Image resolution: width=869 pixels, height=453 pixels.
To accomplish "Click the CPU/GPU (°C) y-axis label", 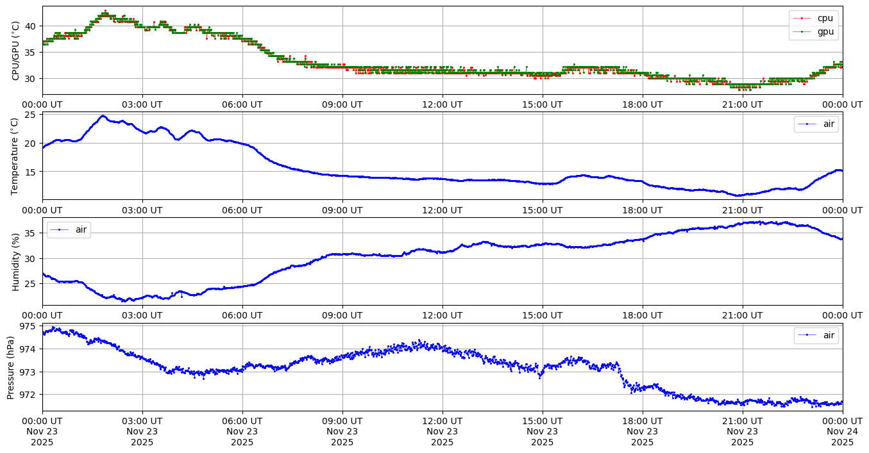I will click(x=15, y=51).
